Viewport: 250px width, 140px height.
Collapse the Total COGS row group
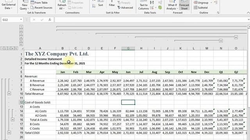tap(9, 133)
